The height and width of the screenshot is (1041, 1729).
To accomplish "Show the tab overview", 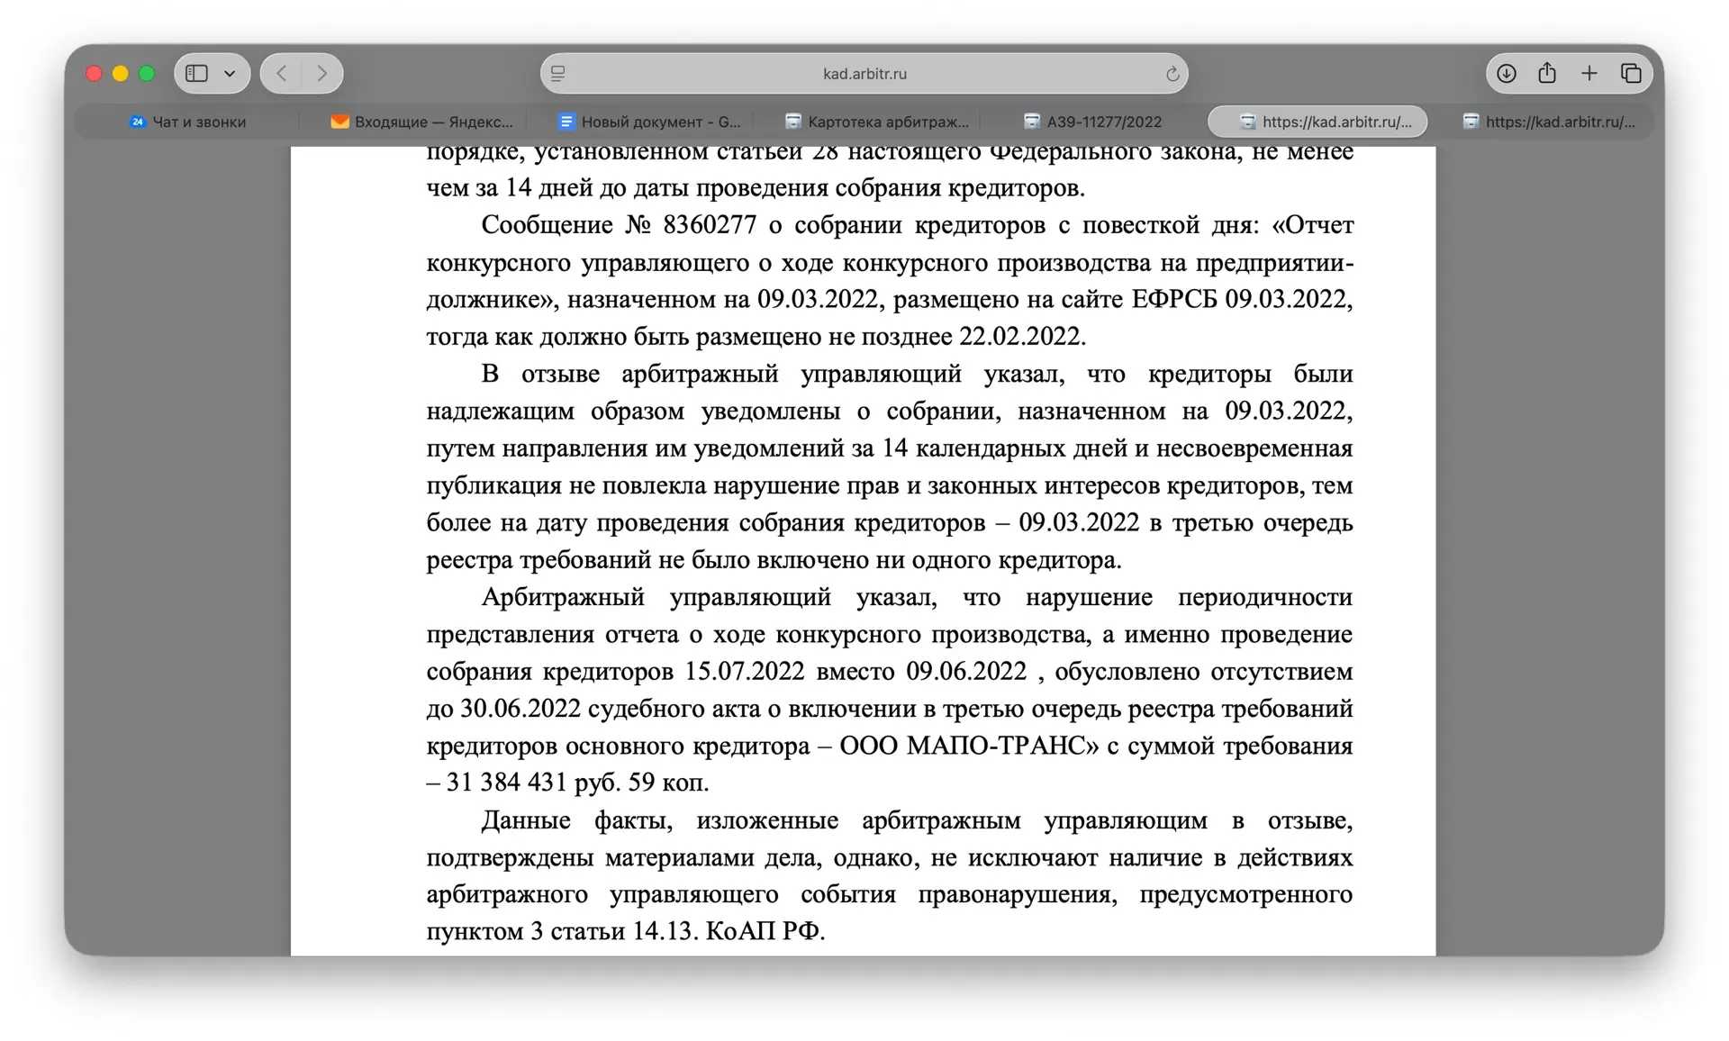I will [1631, 73].
